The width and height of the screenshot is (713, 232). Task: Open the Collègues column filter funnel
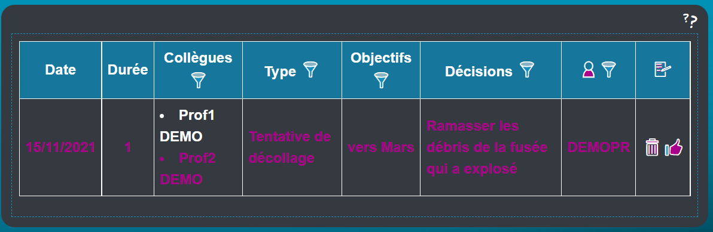point(198,80)
